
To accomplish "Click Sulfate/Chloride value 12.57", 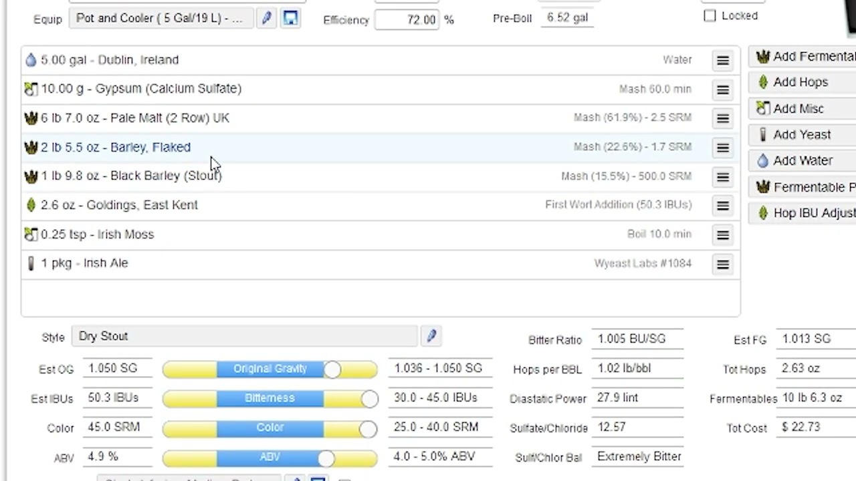I will [x=637, y=428].
